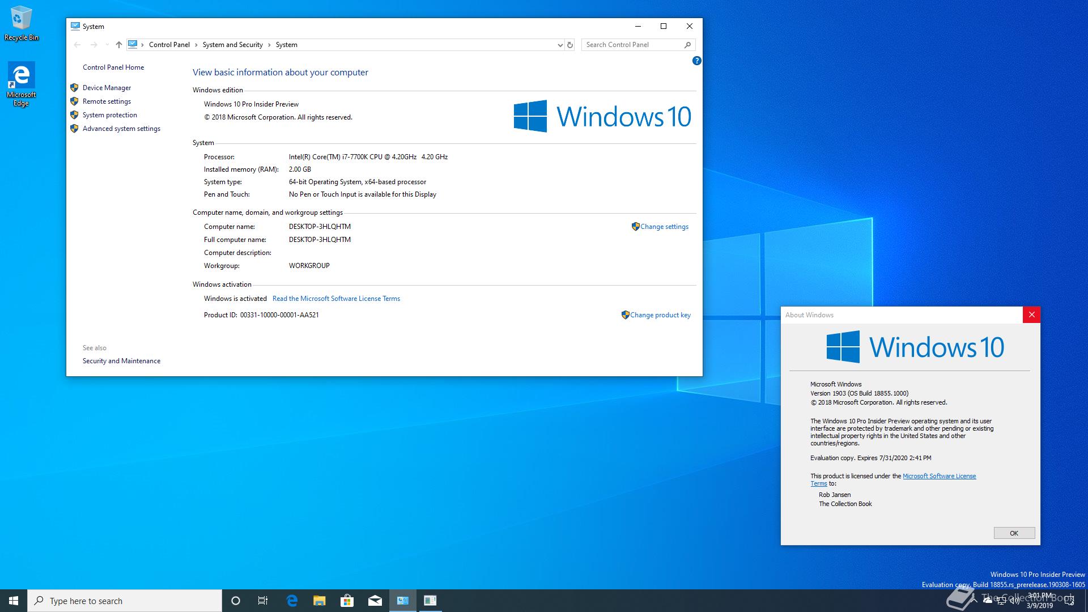Close the About Windows dialog
Viewport: 1088px width, 612px height.
click(x=1031, y=314)
